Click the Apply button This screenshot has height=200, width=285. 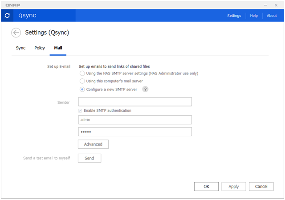tap(233, 186)
